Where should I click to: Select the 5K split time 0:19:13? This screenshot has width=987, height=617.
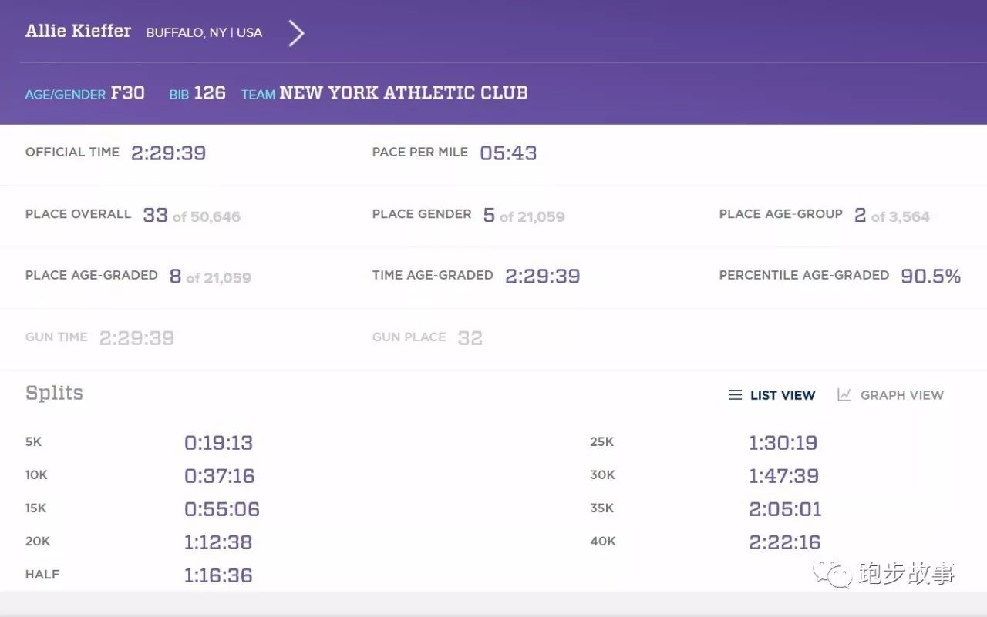point(218,442)
